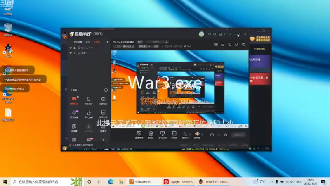Click the taskbar search box

47,181
